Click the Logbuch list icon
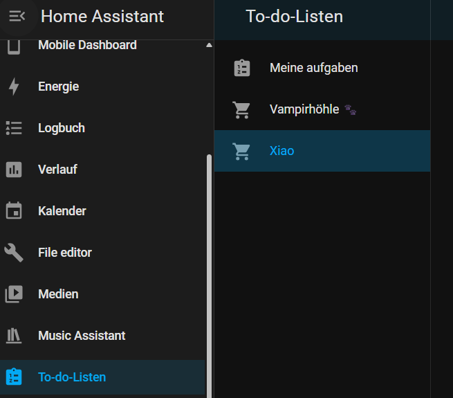This screenshot has width=453, height=398. (x=14, y=128)
